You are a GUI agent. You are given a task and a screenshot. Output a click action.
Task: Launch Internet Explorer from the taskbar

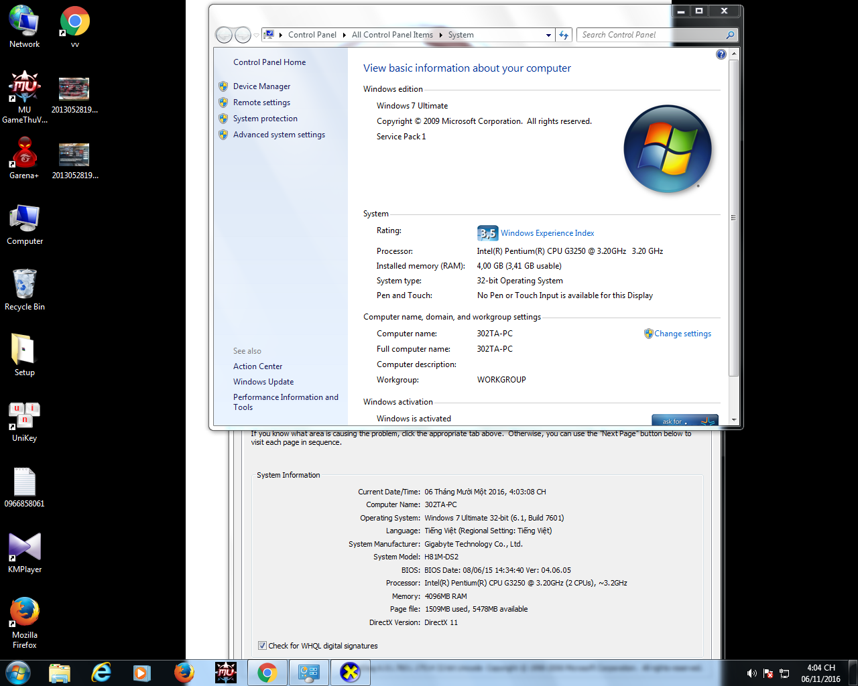(101, 673)
